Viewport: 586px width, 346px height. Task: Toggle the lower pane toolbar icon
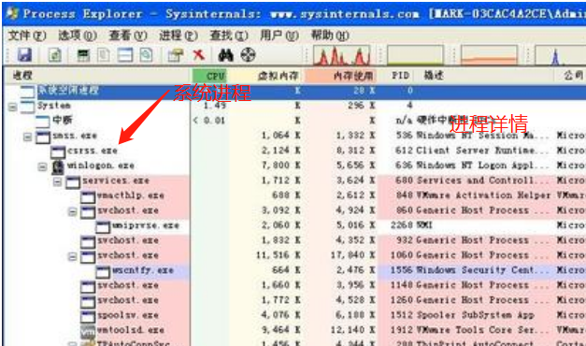coord(125,55)
